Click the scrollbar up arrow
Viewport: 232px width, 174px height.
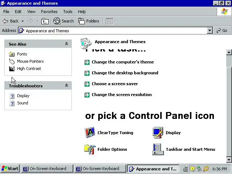click(229, 52)
